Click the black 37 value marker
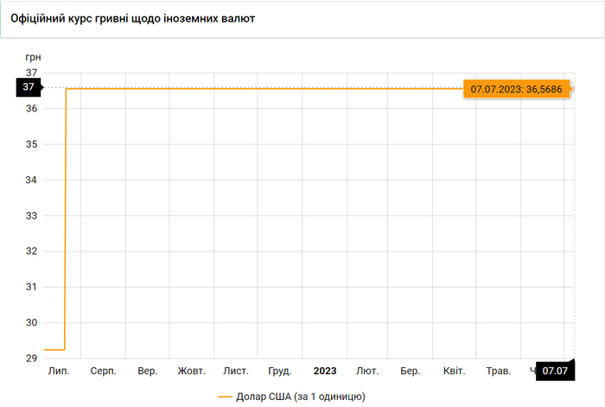 [x=28, y=87]
